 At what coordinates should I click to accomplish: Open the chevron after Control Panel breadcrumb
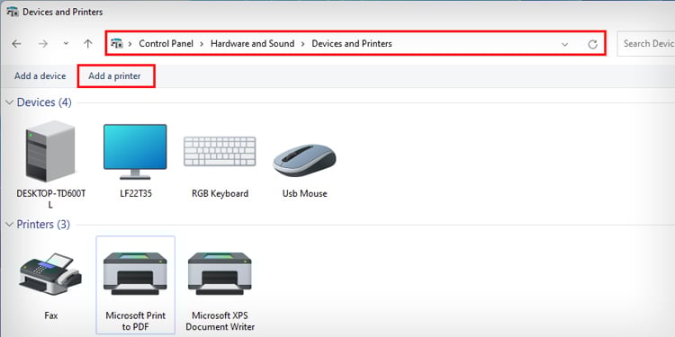coord(202,43)
